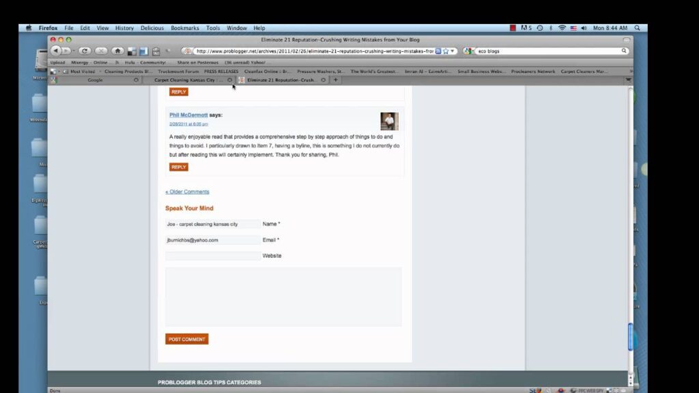The width and height of the screenshot is (699, 393).
Task: Open the Tools menu
Action: 213,27
